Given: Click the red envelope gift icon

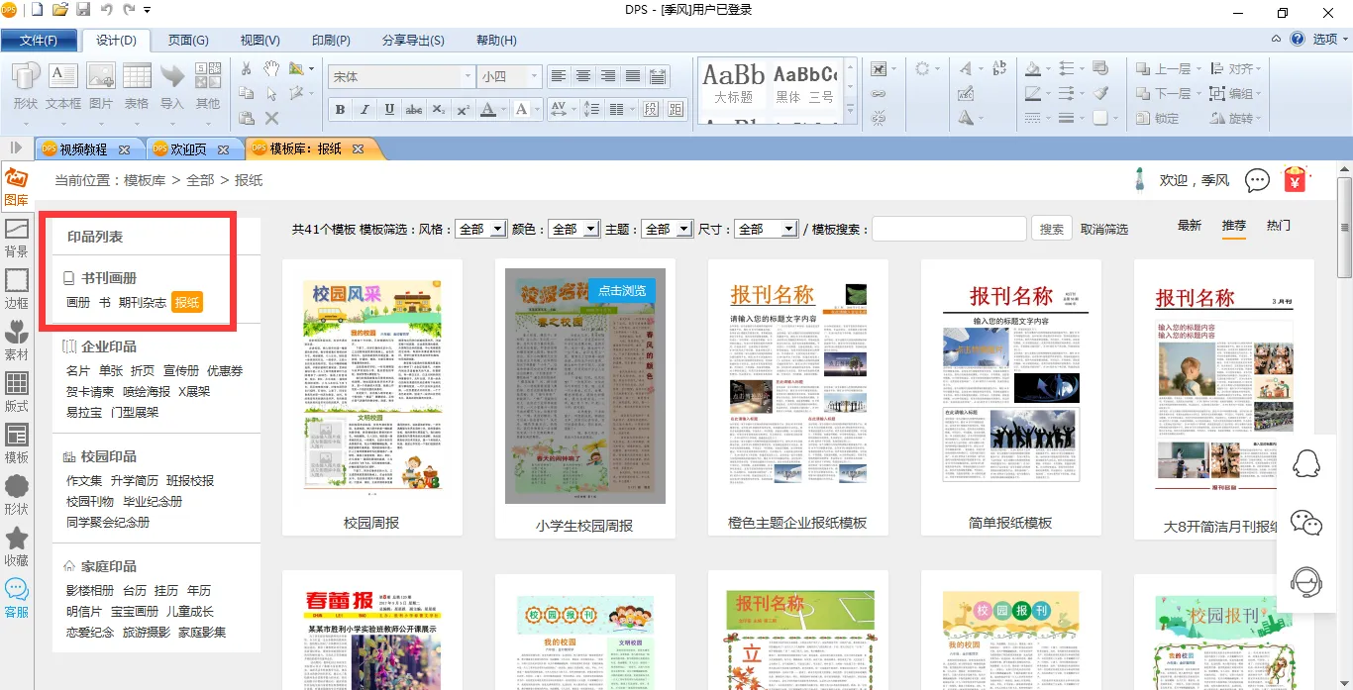Looking at the screenshot, I should tap(1296, 180).
